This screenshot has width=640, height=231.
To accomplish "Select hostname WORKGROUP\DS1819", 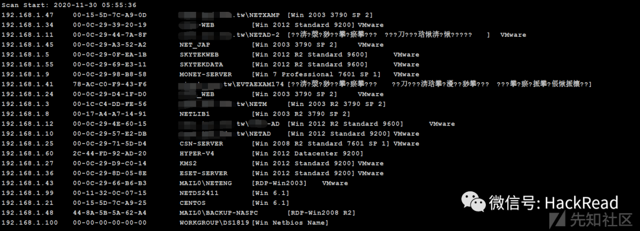I will click(215, 223).
